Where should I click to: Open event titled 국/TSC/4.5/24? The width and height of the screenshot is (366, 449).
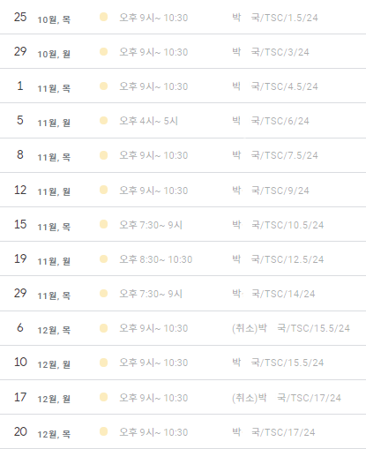275,86
